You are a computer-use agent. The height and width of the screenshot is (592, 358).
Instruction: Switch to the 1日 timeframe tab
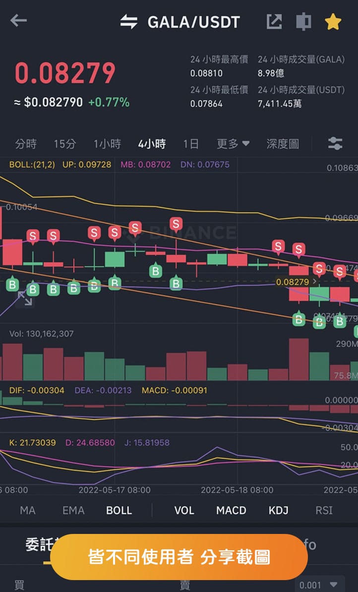[191, 143]
